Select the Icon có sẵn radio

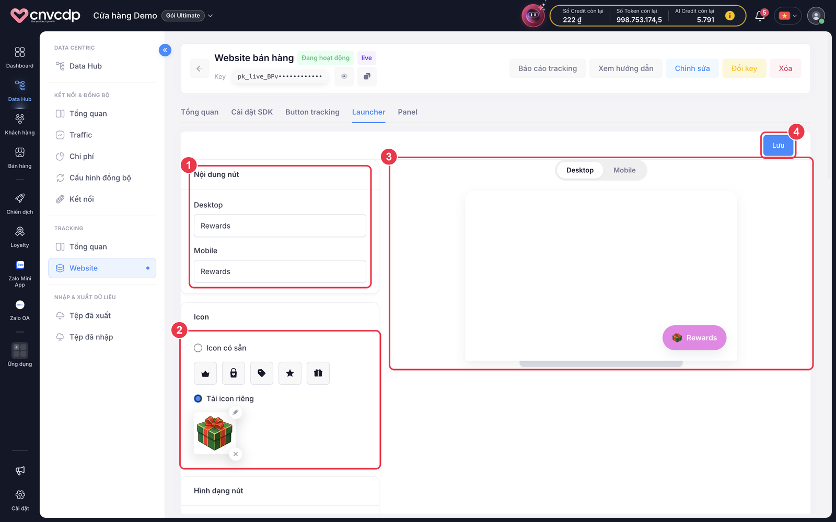click(198, 348)
